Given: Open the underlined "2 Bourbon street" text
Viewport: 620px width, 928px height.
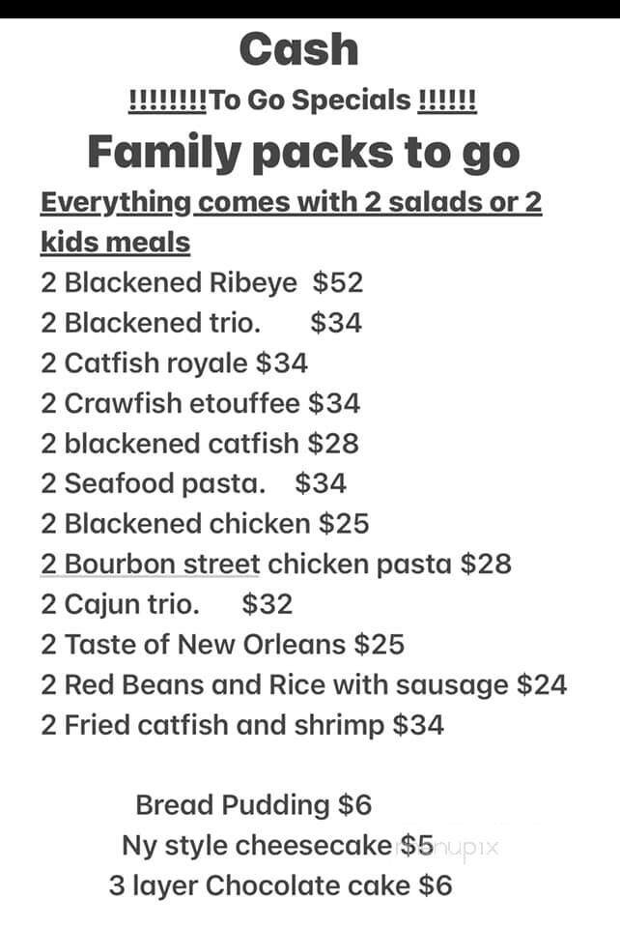Looking at the screenshot, I should click(151, 564).
